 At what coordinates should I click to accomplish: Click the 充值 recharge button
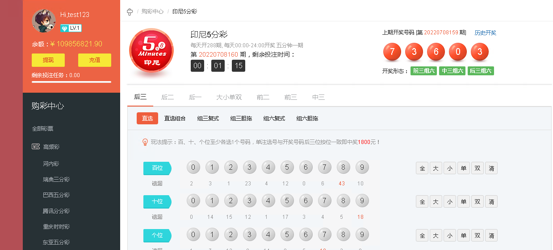94,60
